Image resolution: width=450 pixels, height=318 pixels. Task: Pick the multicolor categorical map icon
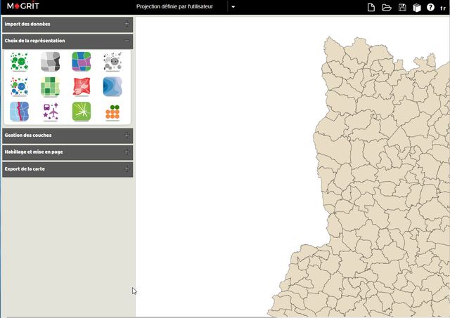82,62
